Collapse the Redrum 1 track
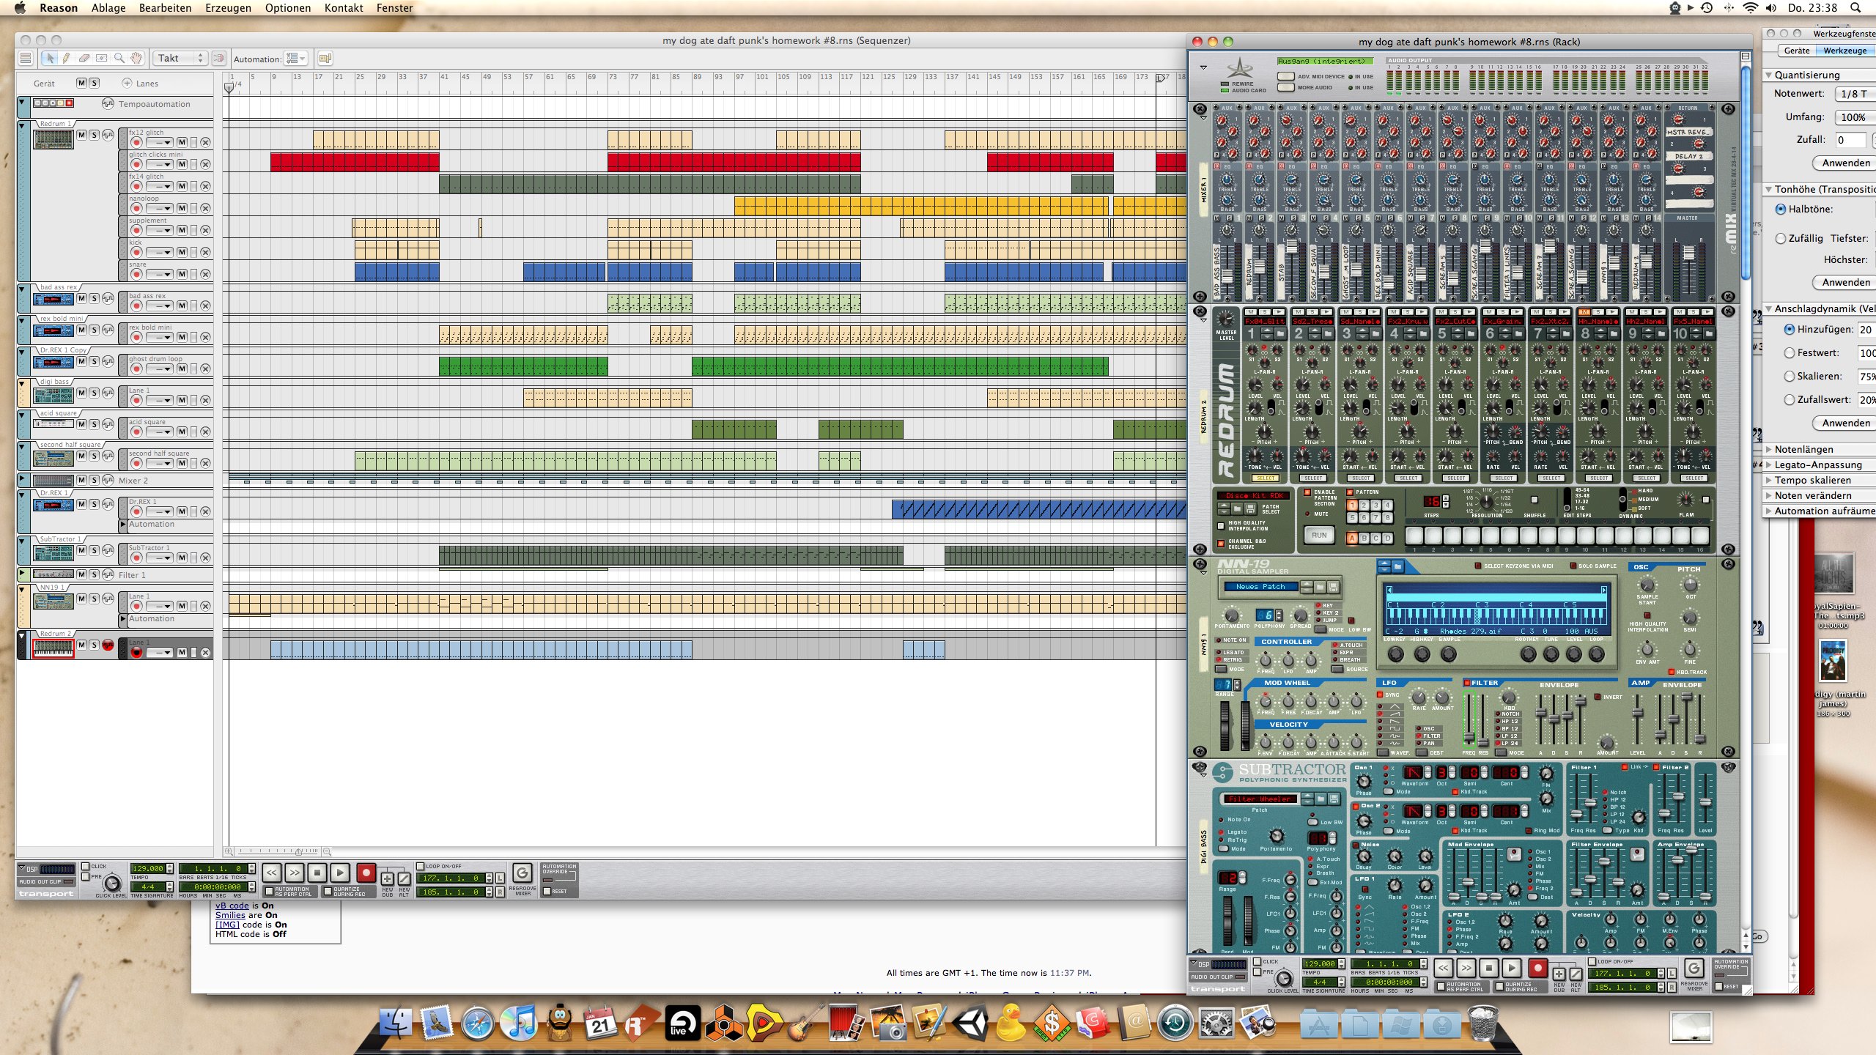This screenshot has height=1055, width=1876. (22, 125)
